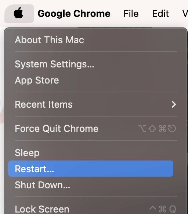Open the partially visible View menu

click(185, 14)
